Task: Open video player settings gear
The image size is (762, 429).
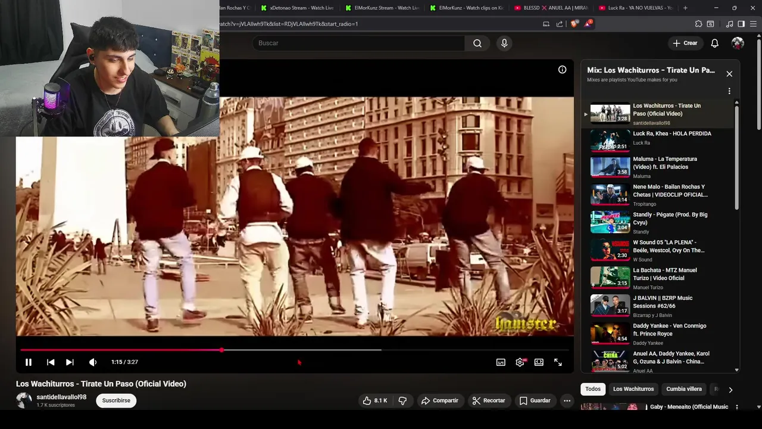Action: pyautogui.click(x=520, y=362)
